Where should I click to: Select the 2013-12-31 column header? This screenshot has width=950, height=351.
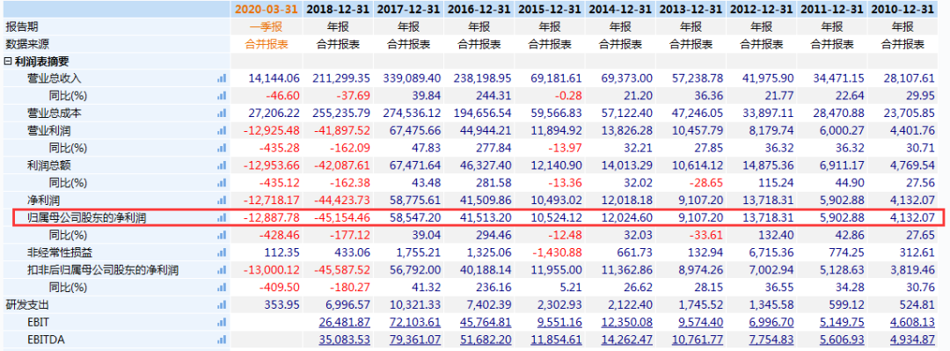pos(691,9)
